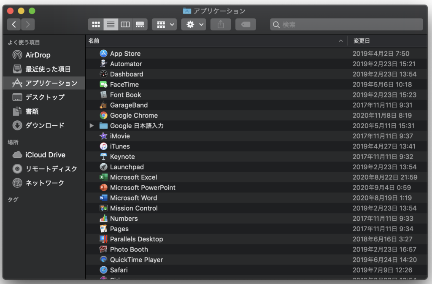Image resolution: width=432 pixels, height=284 pixels.
Task: Switch to icon grid view
Action: click(96, 24)
